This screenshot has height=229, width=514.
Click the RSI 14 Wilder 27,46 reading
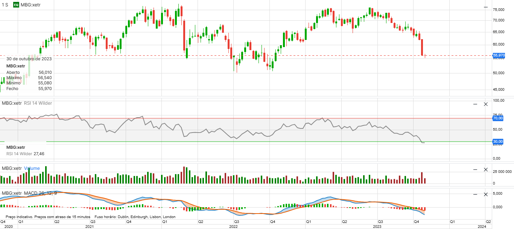pyautogui.click(x=25, y=154)
